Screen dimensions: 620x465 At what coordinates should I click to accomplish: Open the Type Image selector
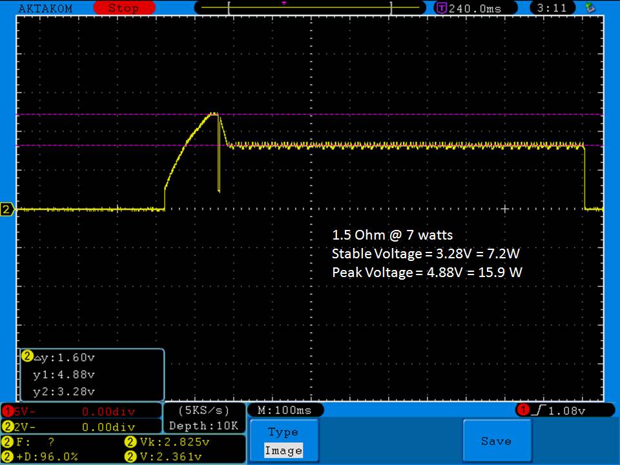283,441
